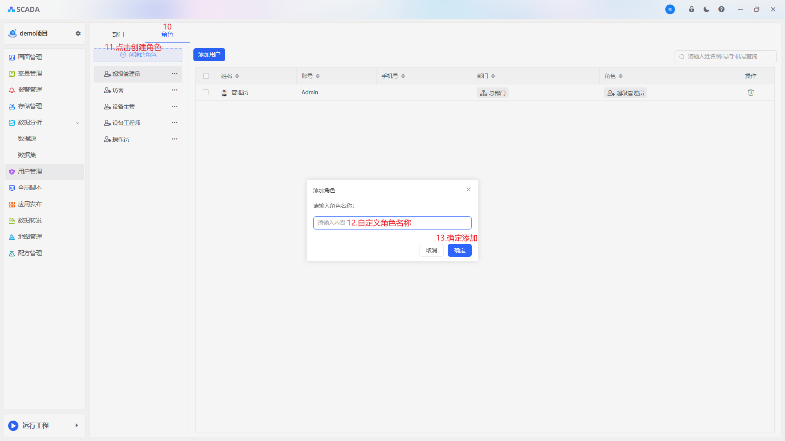Click the project settings gear icon
The image size is (785, 441).
click(x=78, y=33)
